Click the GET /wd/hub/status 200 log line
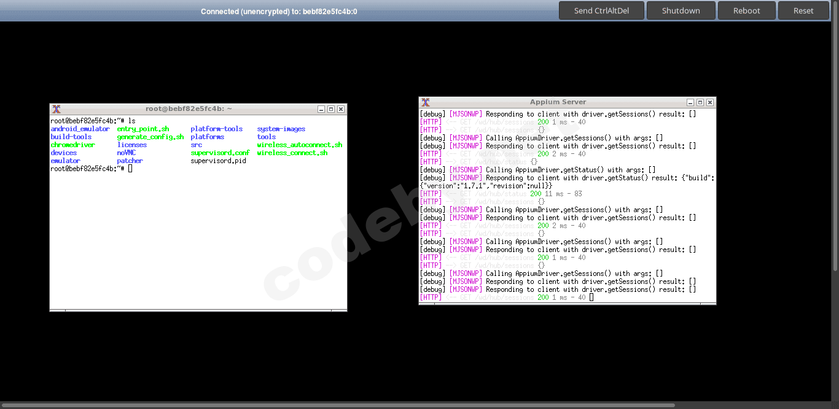This screenshot has width=839, height=409. pyautogui.click(x=501, y=194)
